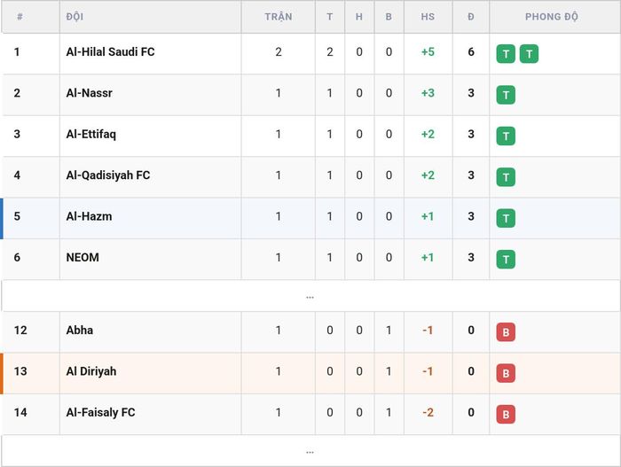Viewport: 621px width, 467px height.
Task: Click Al-Qadisiyah FC green T form badge
Action: (x=506, y=177)
